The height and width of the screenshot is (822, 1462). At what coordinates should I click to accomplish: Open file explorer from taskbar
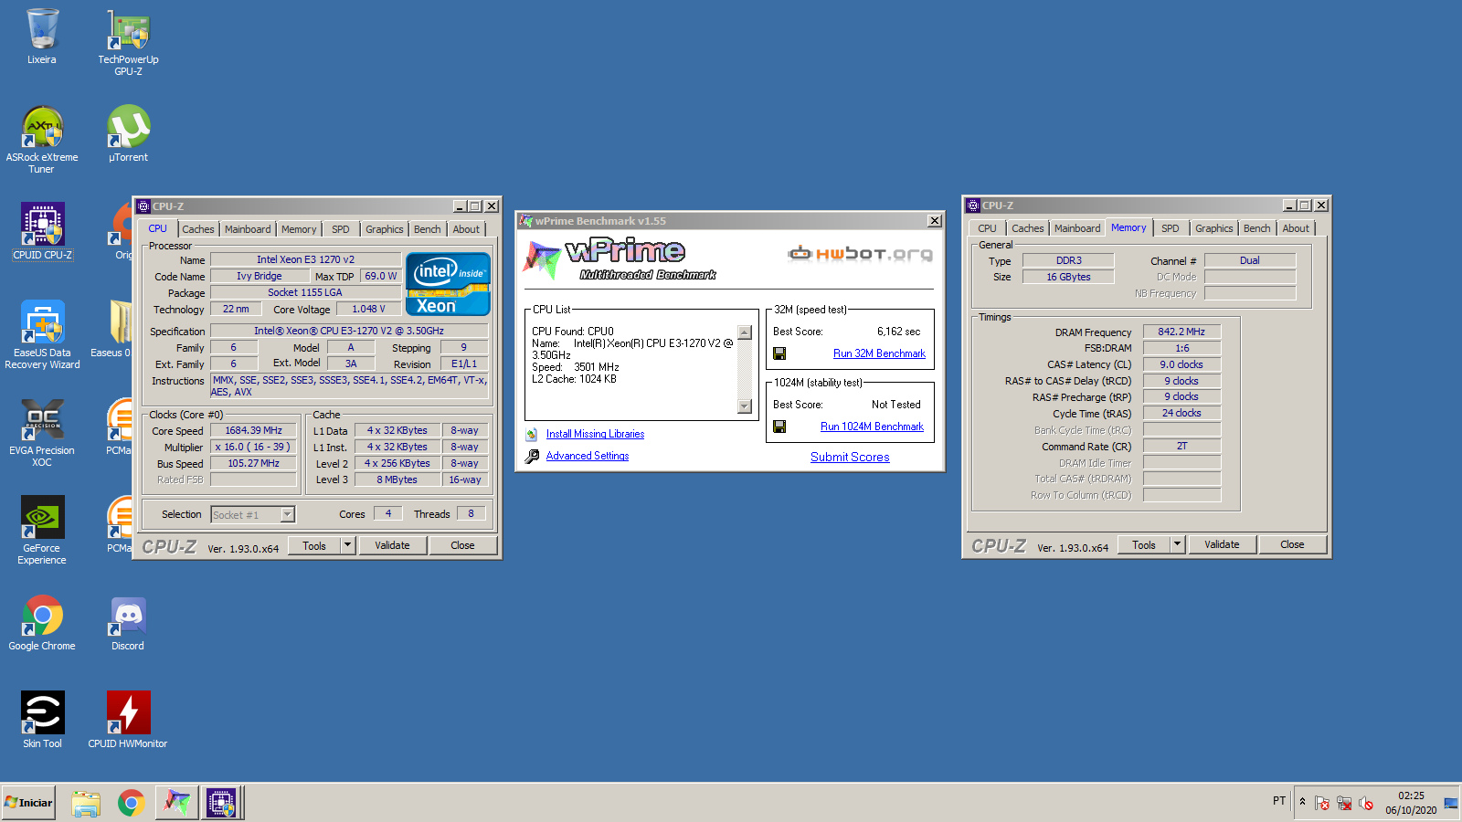click(x=86, y=804)
